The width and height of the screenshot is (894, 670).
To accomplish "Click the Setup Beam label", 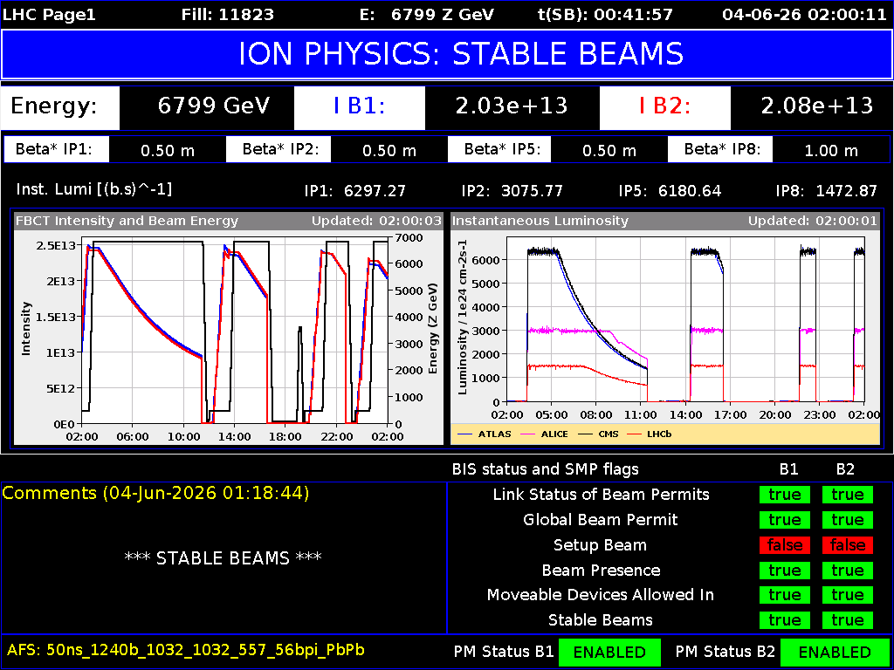I will [x=600, y=545].
